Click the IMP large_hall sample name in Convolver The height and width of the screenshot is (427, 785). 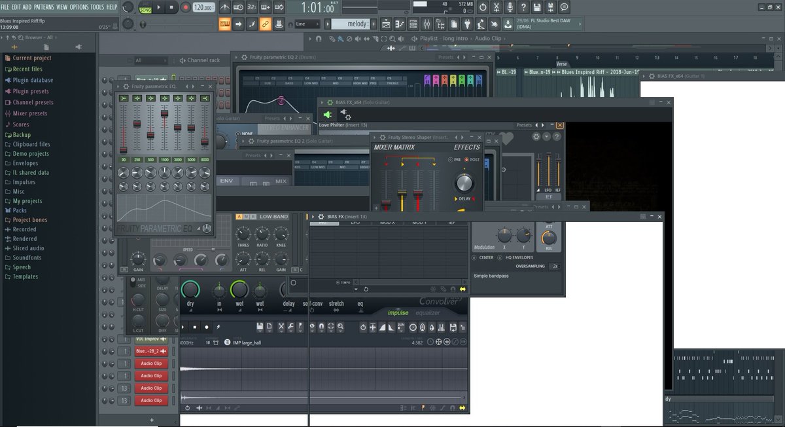click(x=247, y=341)
